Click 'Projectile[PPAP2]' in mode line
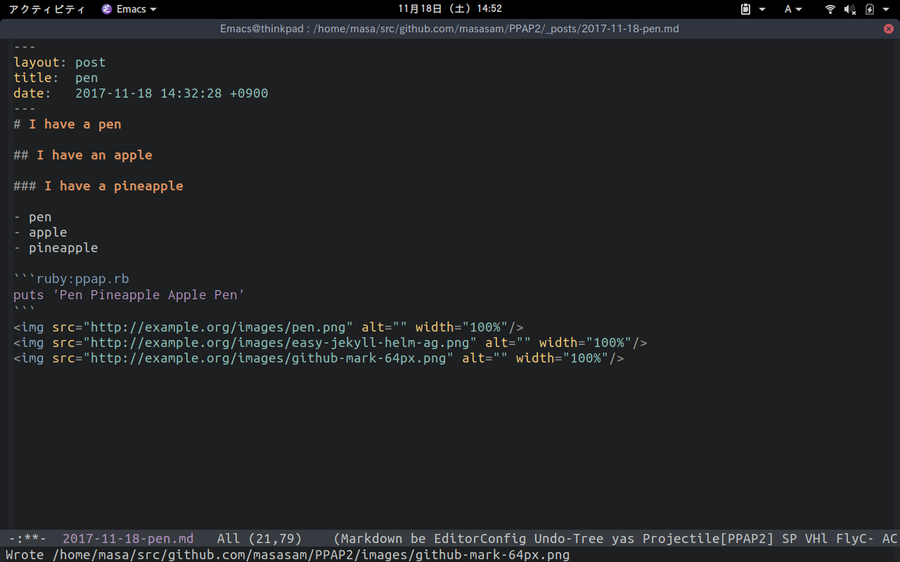900x562 pixels. coord(708,539)
